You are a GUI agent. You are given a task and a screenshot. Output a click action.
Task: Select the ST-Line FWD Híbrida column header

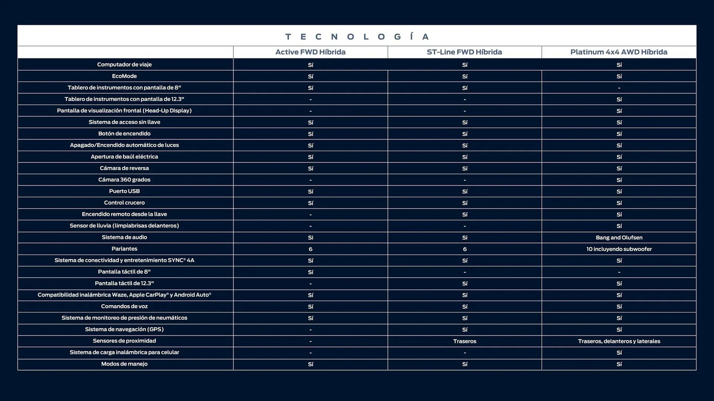coord(464,52)
